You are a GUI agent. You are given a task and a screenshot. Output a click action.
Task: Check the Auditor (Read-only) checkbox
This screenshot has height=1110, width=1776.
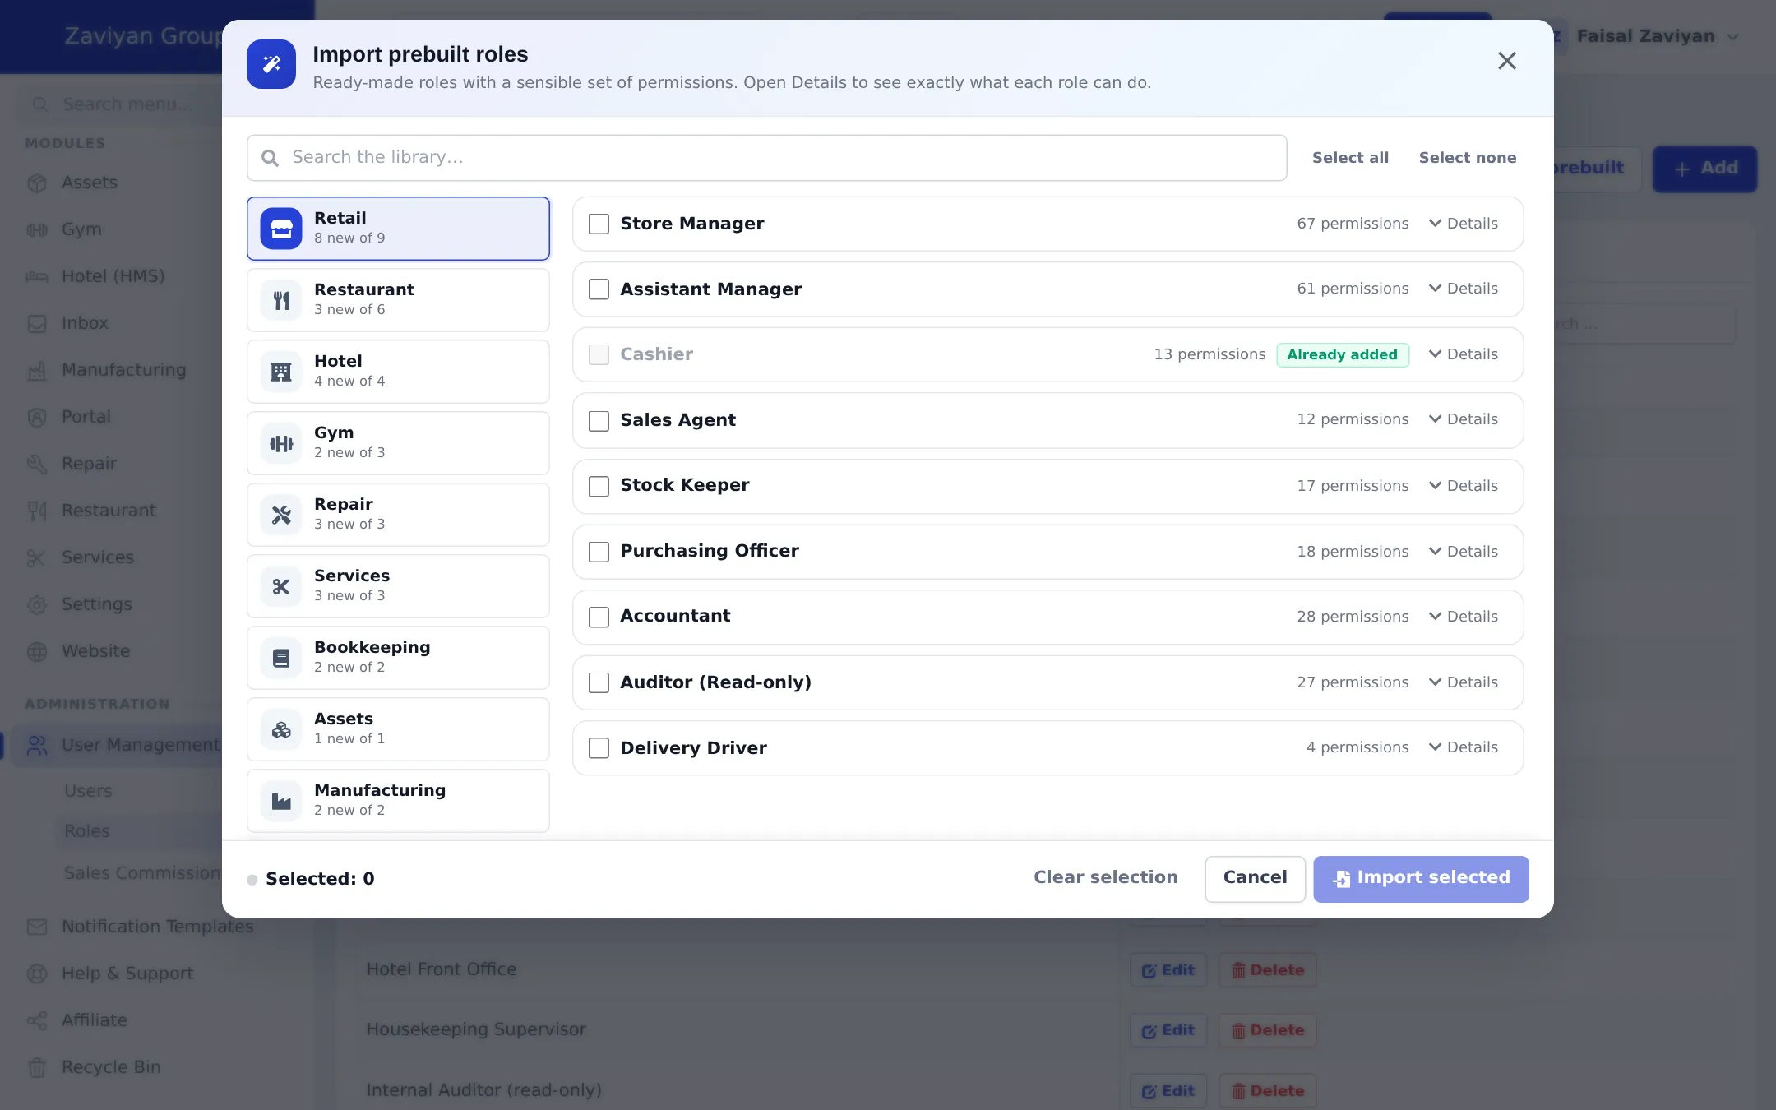599,682
